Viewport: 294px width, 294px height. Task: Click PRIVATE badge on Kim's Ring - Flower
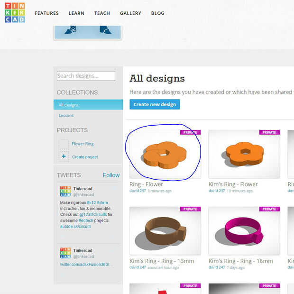tap(269, 132)
